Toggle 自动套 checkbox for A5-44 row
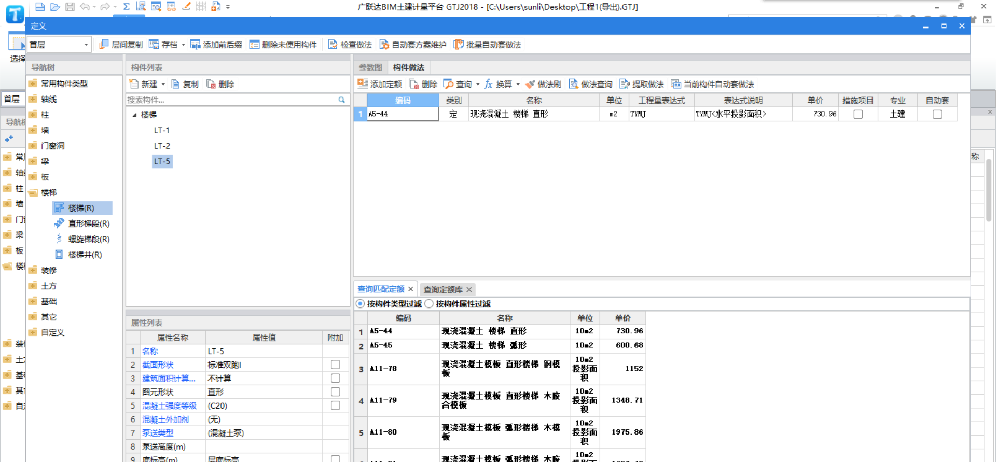The width and height of the screenshot is (996, 462). [937, 114]
